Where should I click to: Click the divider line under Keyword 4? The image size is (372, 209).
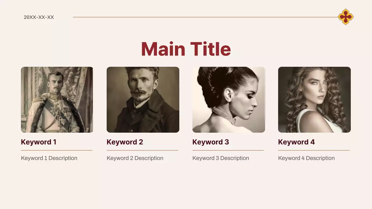click(314, 150)
